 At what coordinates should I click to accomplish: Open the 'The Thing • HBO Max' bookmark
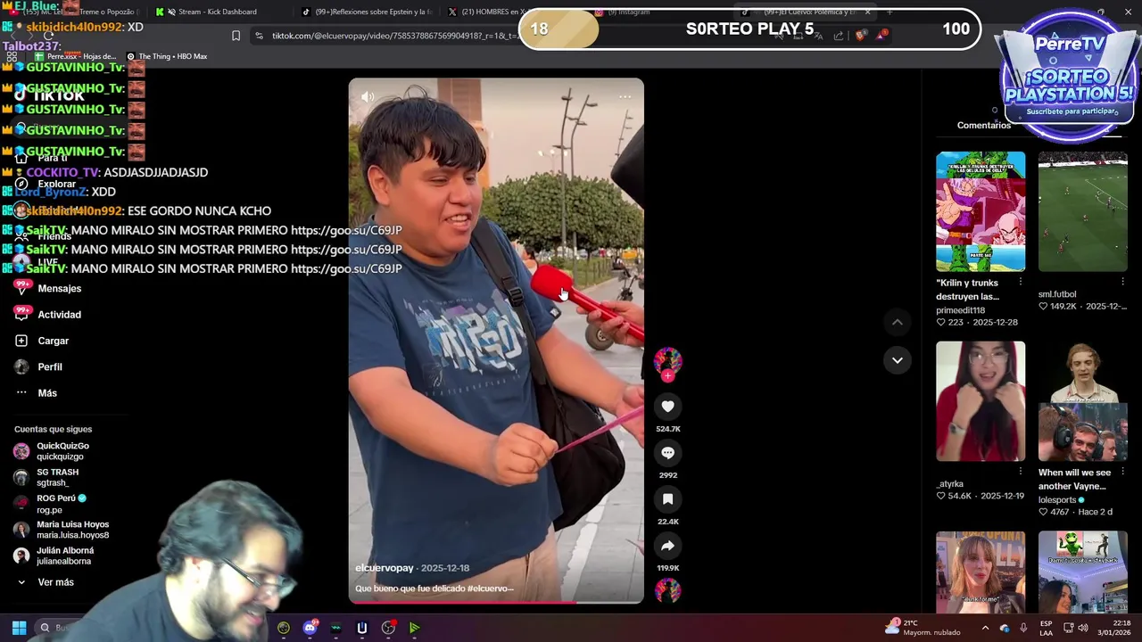(x=167, y=56)
